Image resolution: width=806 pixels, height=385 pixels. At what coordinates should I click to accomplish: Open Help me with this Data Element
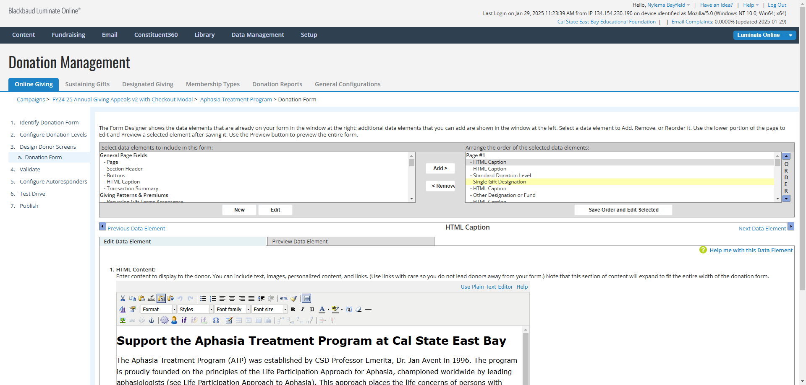click(751, 250)
